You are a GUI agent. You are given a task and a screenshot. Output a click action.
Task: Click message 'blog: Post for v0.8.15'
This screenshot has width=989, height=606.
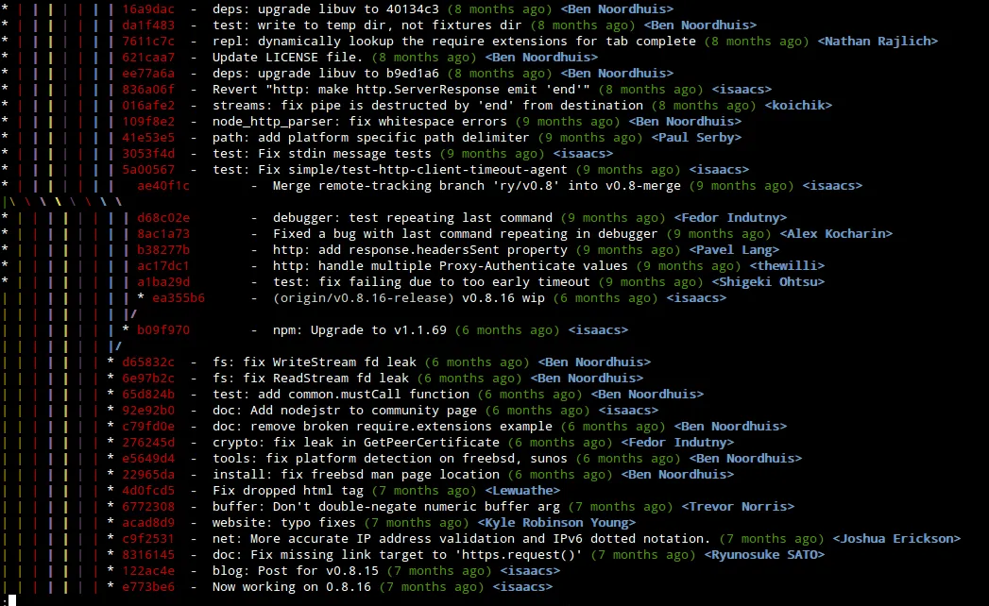tap(295, 571)
